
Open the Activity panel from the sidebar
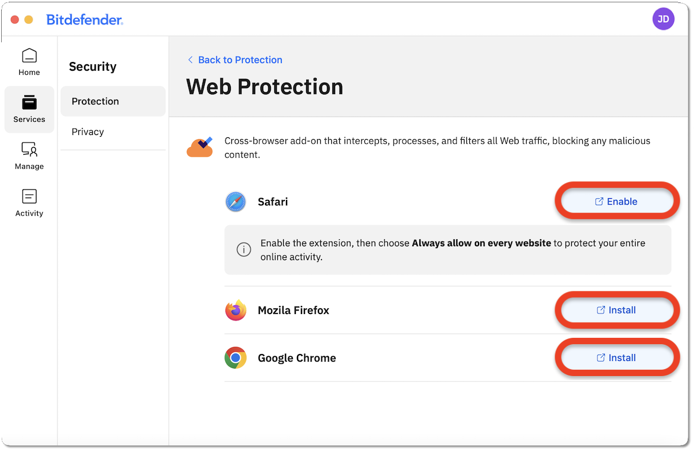[29, 199]
